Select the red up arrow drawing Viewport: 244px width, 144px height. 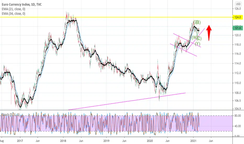(x=209, y=33)
